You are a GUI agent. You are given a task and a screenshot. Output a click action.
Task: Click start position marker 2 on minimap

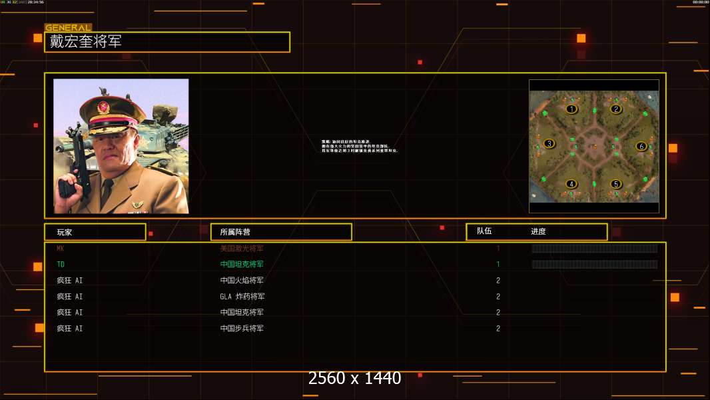point(615,109)
